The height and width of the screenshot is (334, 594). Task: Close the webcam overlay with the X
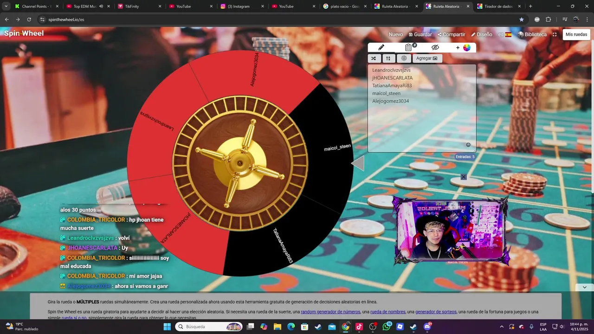tap(464, 177)
